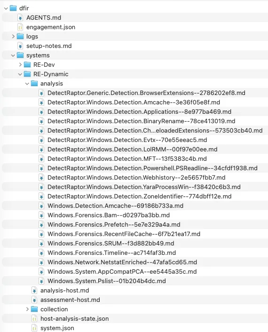Expand the RE-Dev folder chevron
The height and width of the screenshot is (332, 268).
point(20,64)
